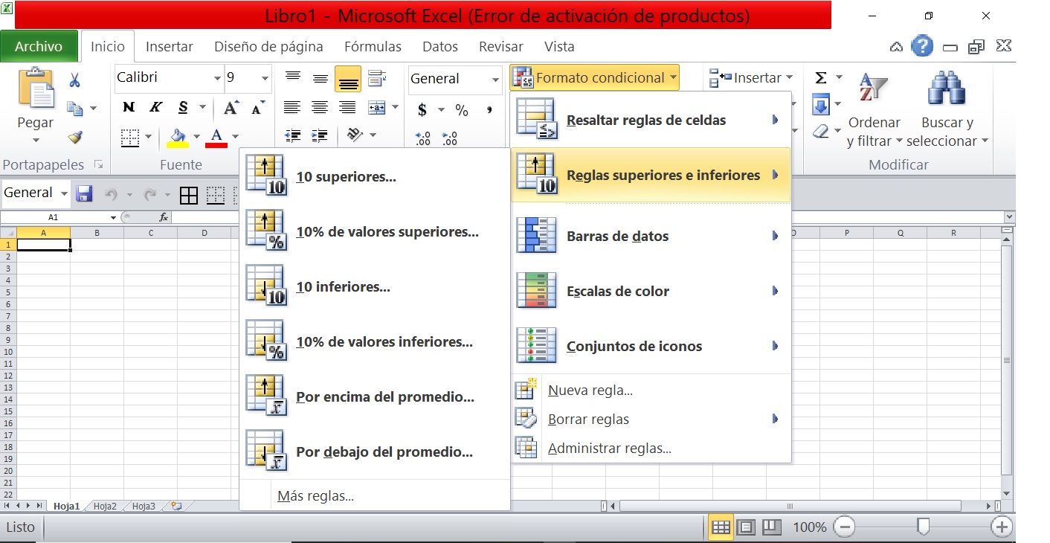Image resolution: width=1050 pixels, height=543 pixels.
Task: Click the Cut scissors icon
Action: point(74,80)
